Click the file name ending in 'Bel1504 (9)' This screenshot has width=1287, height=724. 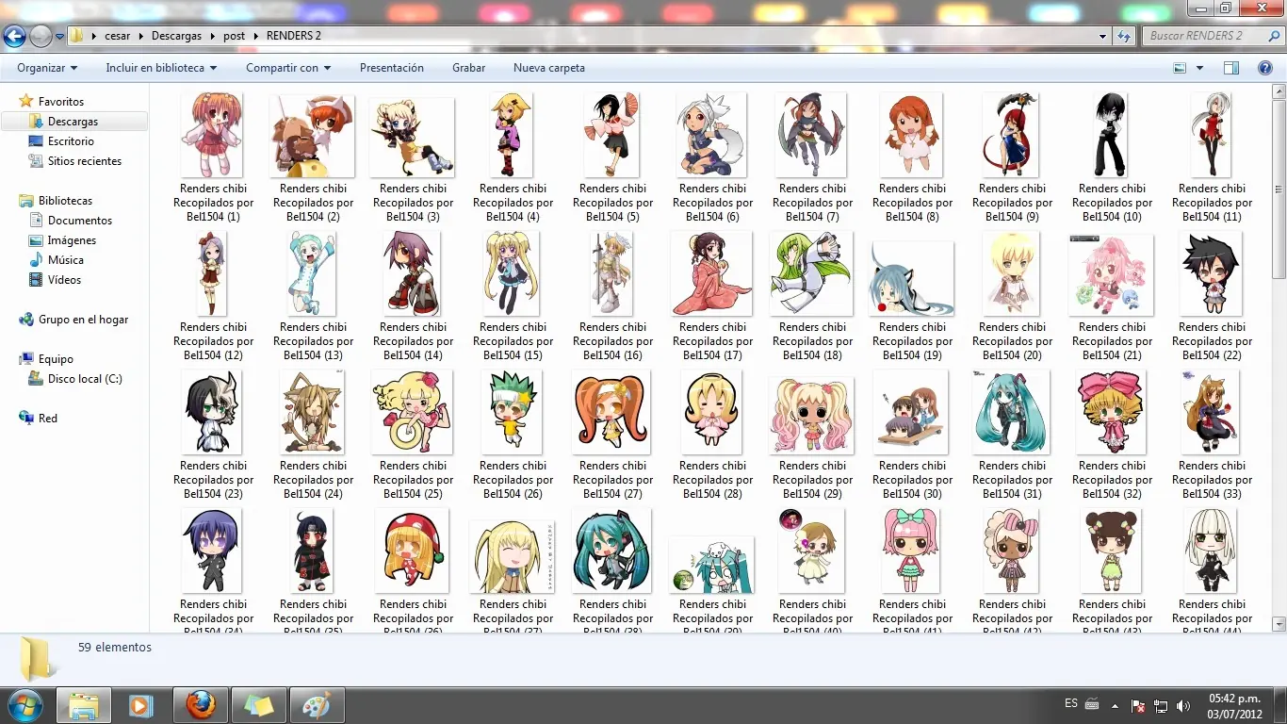pyautogui.click(x=1012, y=203)
